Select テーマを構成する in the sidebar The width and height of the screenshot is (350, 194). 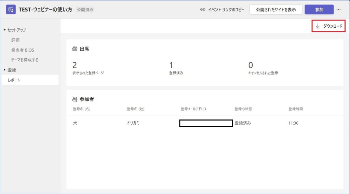(25, 60)
